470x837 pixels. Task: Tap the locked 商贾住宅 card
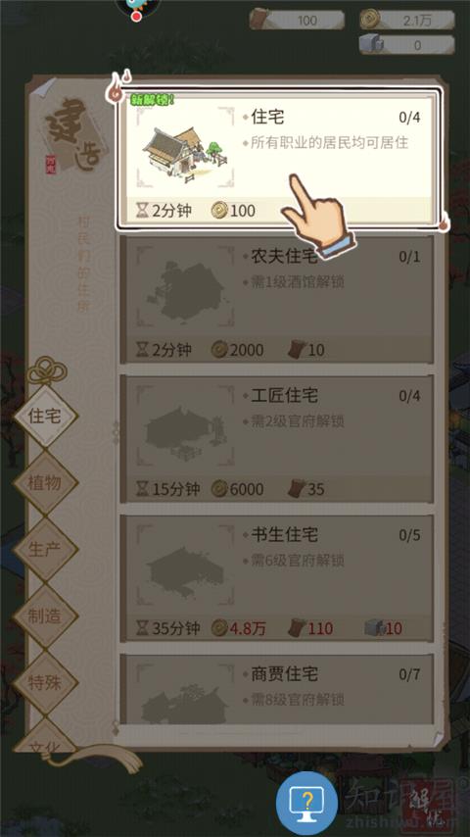tap(276, 689)
